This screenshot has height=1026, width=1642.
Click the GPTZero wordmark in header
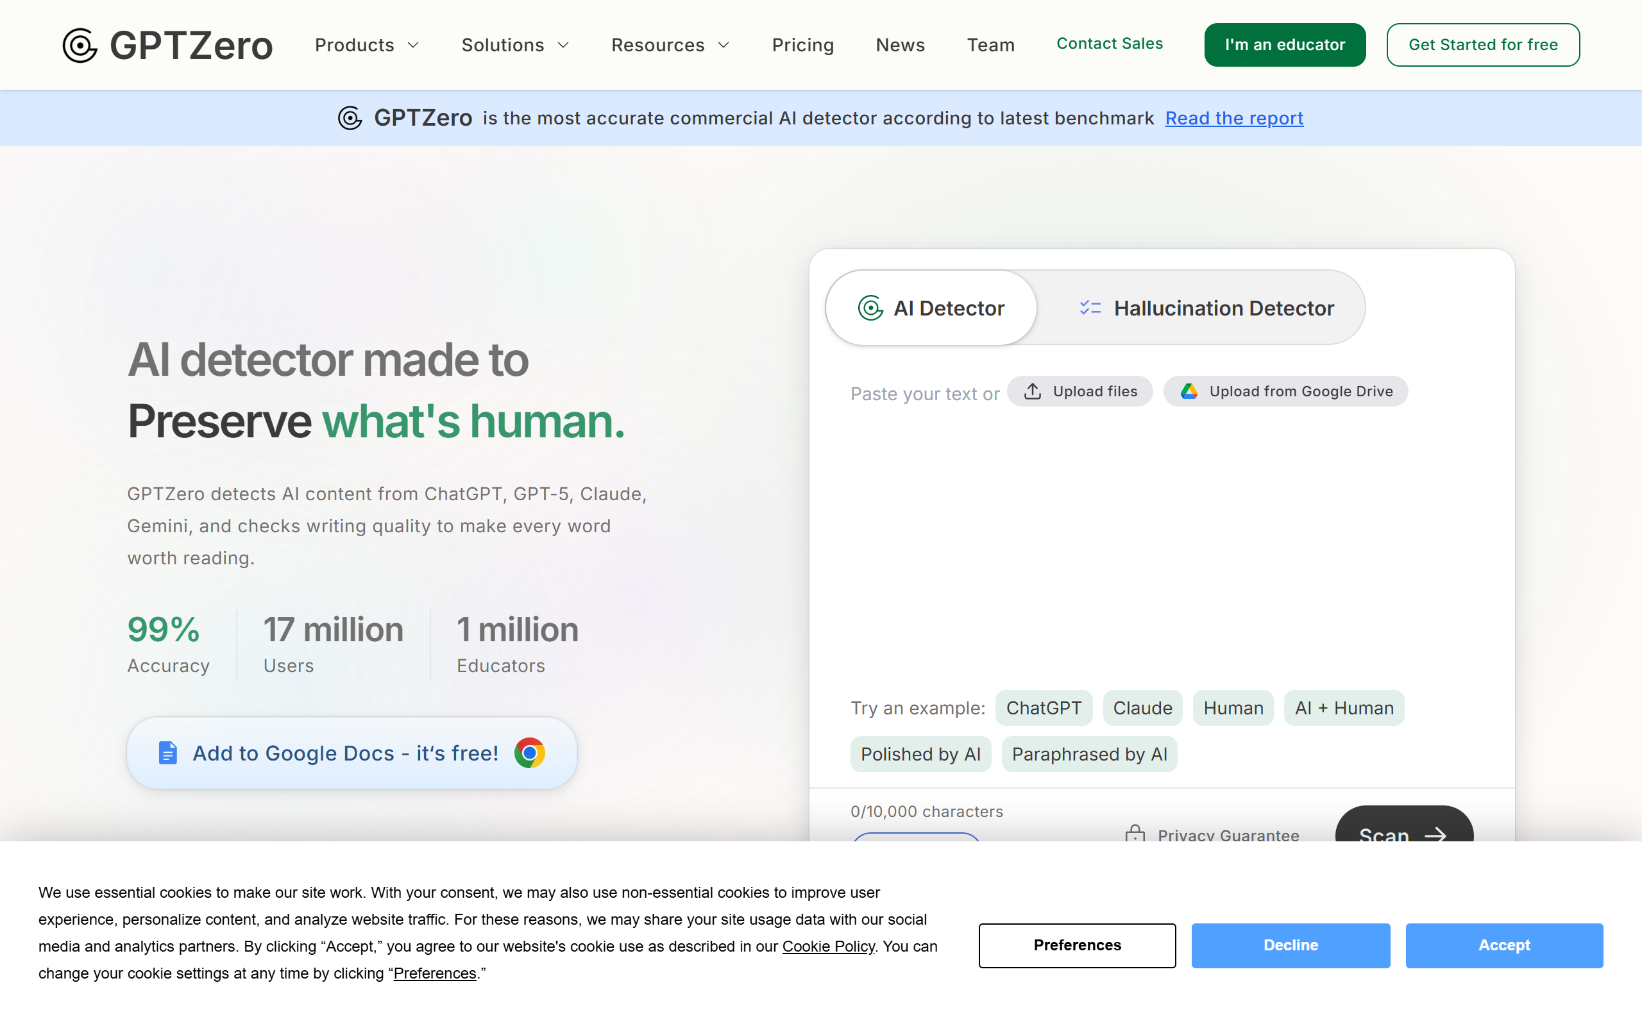[191, 46]
